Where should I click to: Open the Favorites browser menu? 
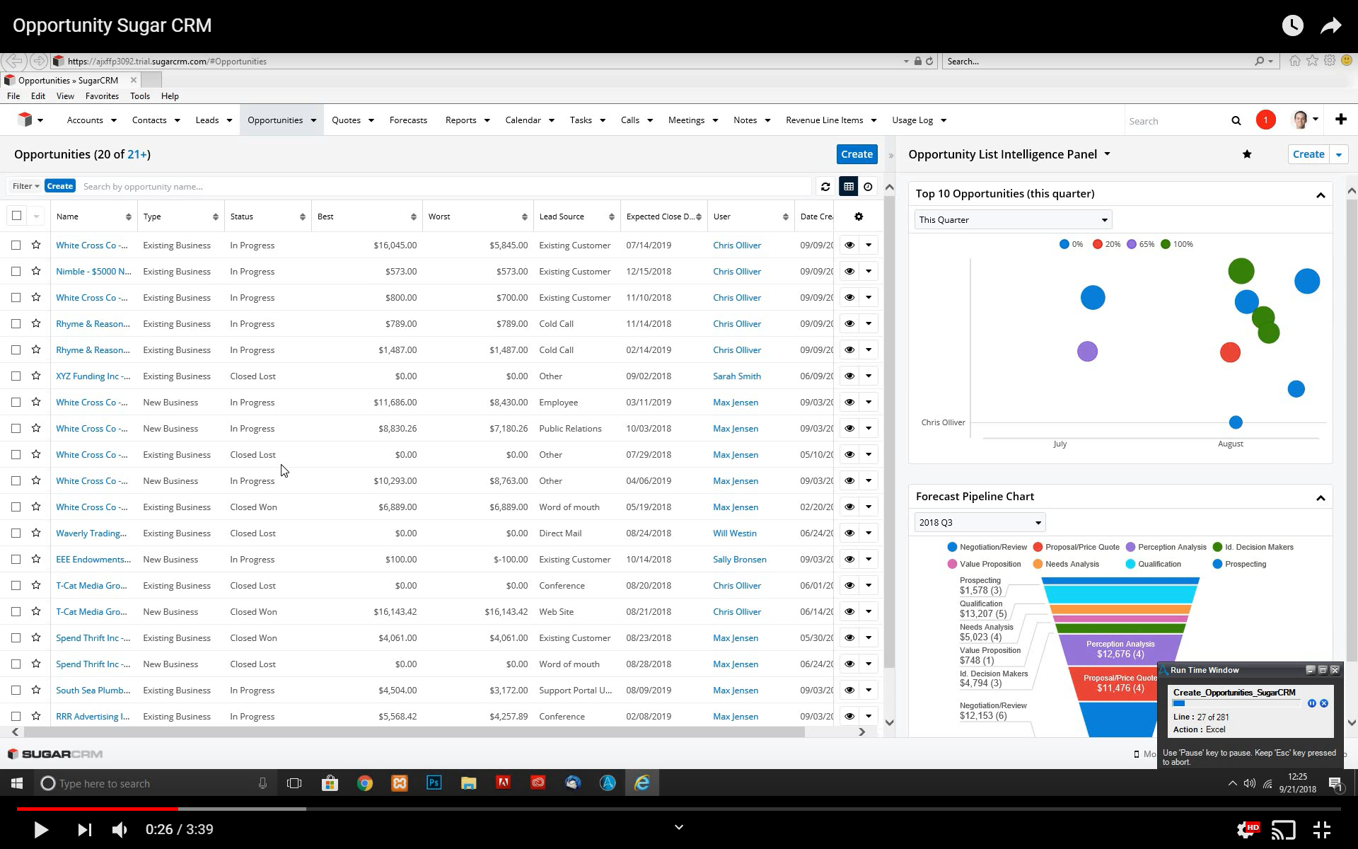(x=102, y=96)
